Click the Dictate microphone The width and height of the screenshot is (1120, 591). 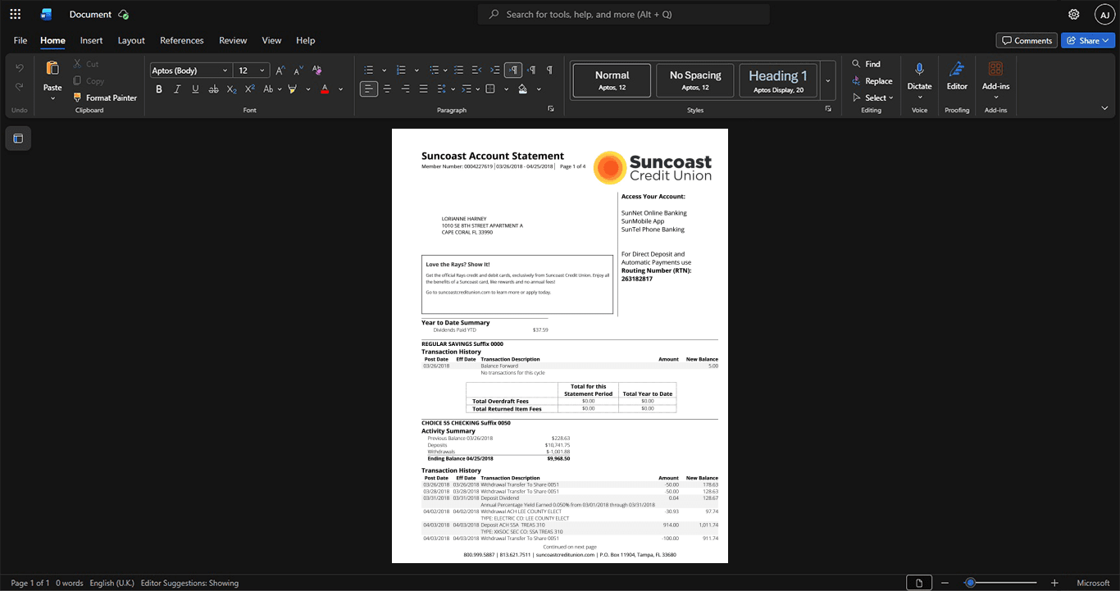[x=919, y=70]
